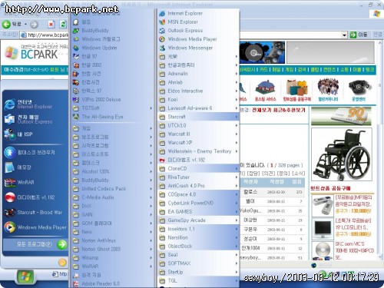Open the Norton Ghost 2003 folder

[x=113, y=249]
